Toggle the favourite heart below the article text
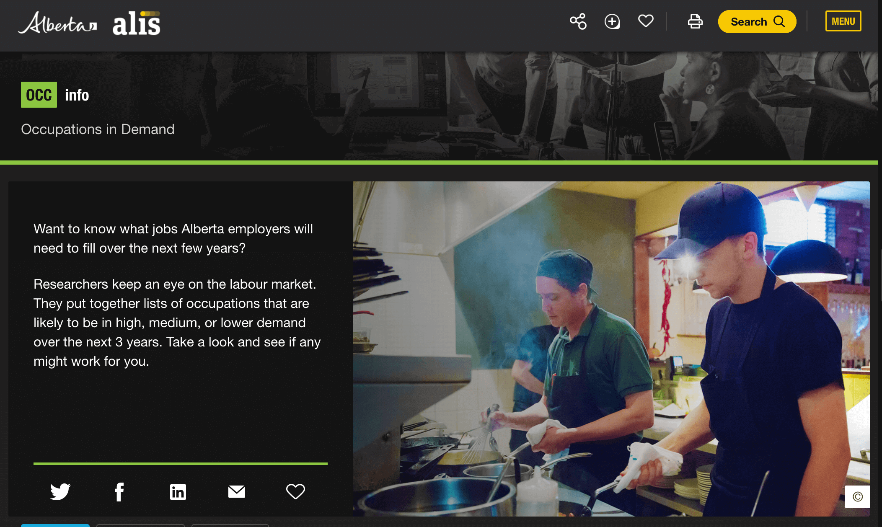The width and height of the screenshot is (882, 527). 295,491
